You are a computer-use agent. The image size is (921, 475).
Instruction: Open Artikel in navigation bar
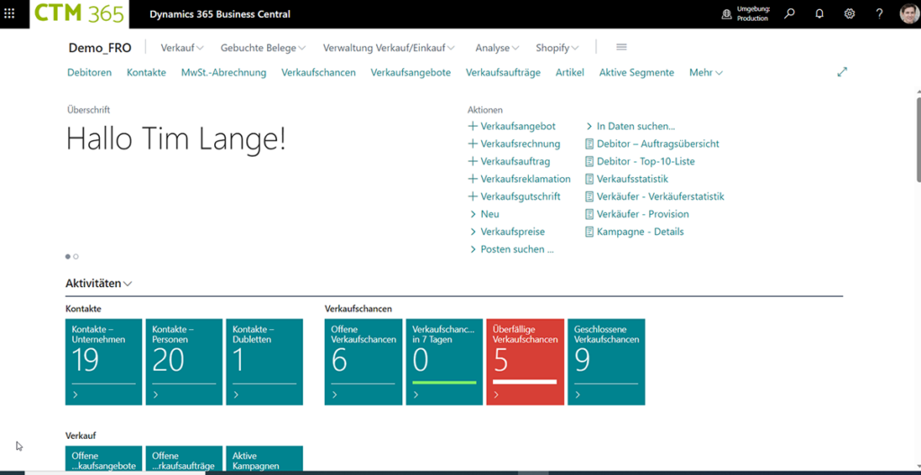point(569,72)
